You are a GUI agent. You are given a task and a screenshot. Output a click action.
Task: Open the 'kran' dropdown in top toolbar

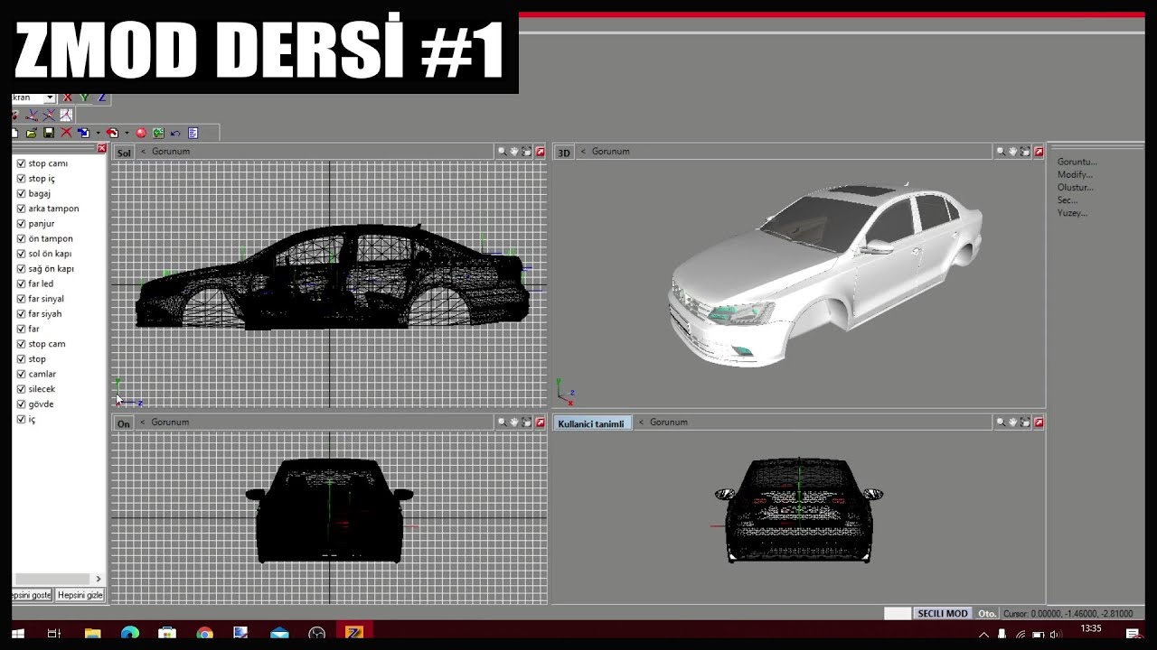[x=50, y=97]
